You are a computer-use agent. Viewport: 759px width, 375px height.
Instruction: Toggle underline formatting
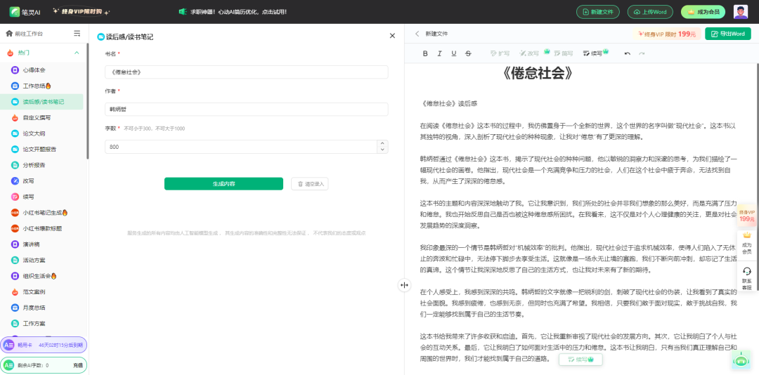[453, 53]
